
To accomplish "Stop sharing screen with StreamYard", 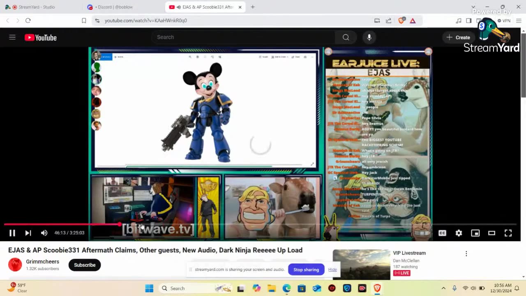I will point(306,270).
